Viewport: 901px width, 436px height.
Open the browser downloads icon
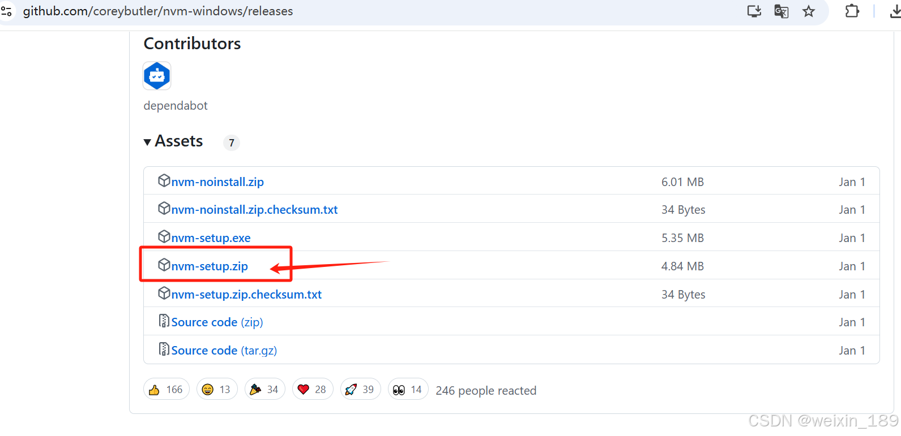pyautogui.click(x=895, y=11)
